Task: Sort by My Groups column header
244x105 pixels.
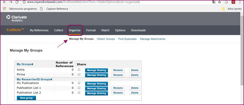Action: coord(25,64)
